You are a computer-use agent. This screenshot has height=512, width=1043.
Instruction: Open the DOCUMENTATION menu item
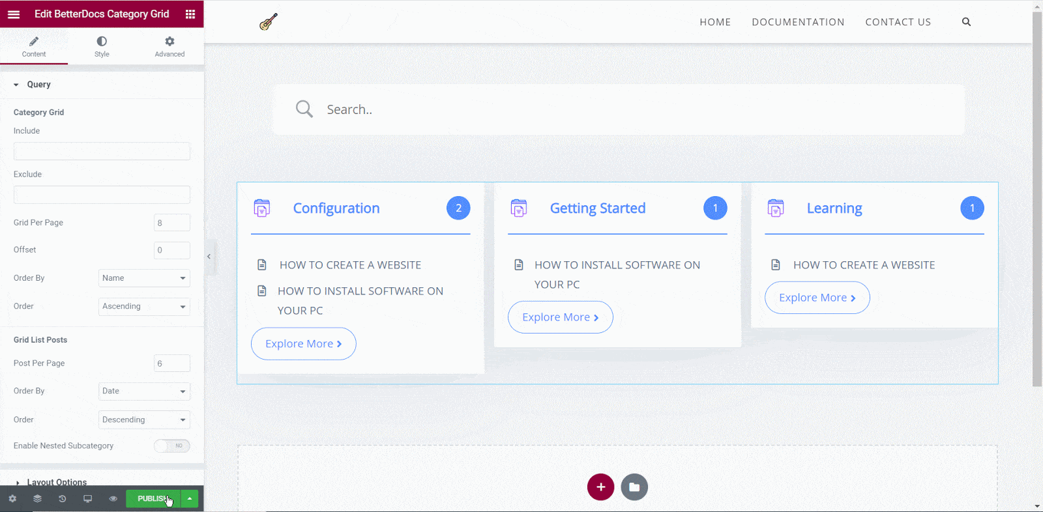click(x=798, y=22)
